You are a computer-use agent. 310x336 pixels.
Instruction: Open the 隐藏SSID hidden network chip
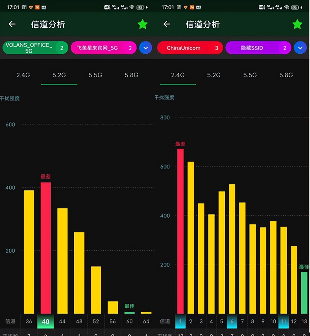pos(258,48)
